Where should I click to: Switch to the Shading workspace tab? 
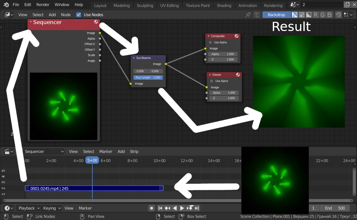pos(224,5)
